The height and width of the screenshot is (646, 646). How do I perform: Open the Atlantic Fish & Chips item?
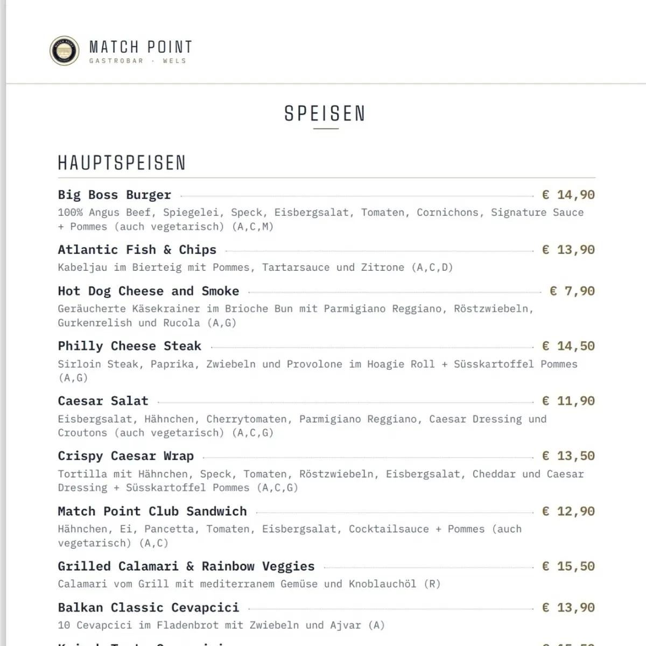click(137, 250)
